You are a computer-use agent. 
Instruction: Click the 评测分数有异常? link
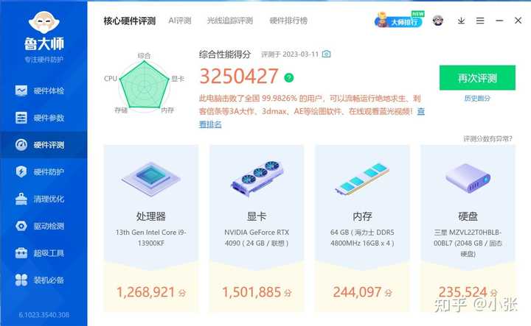click(x=487, y=138)
